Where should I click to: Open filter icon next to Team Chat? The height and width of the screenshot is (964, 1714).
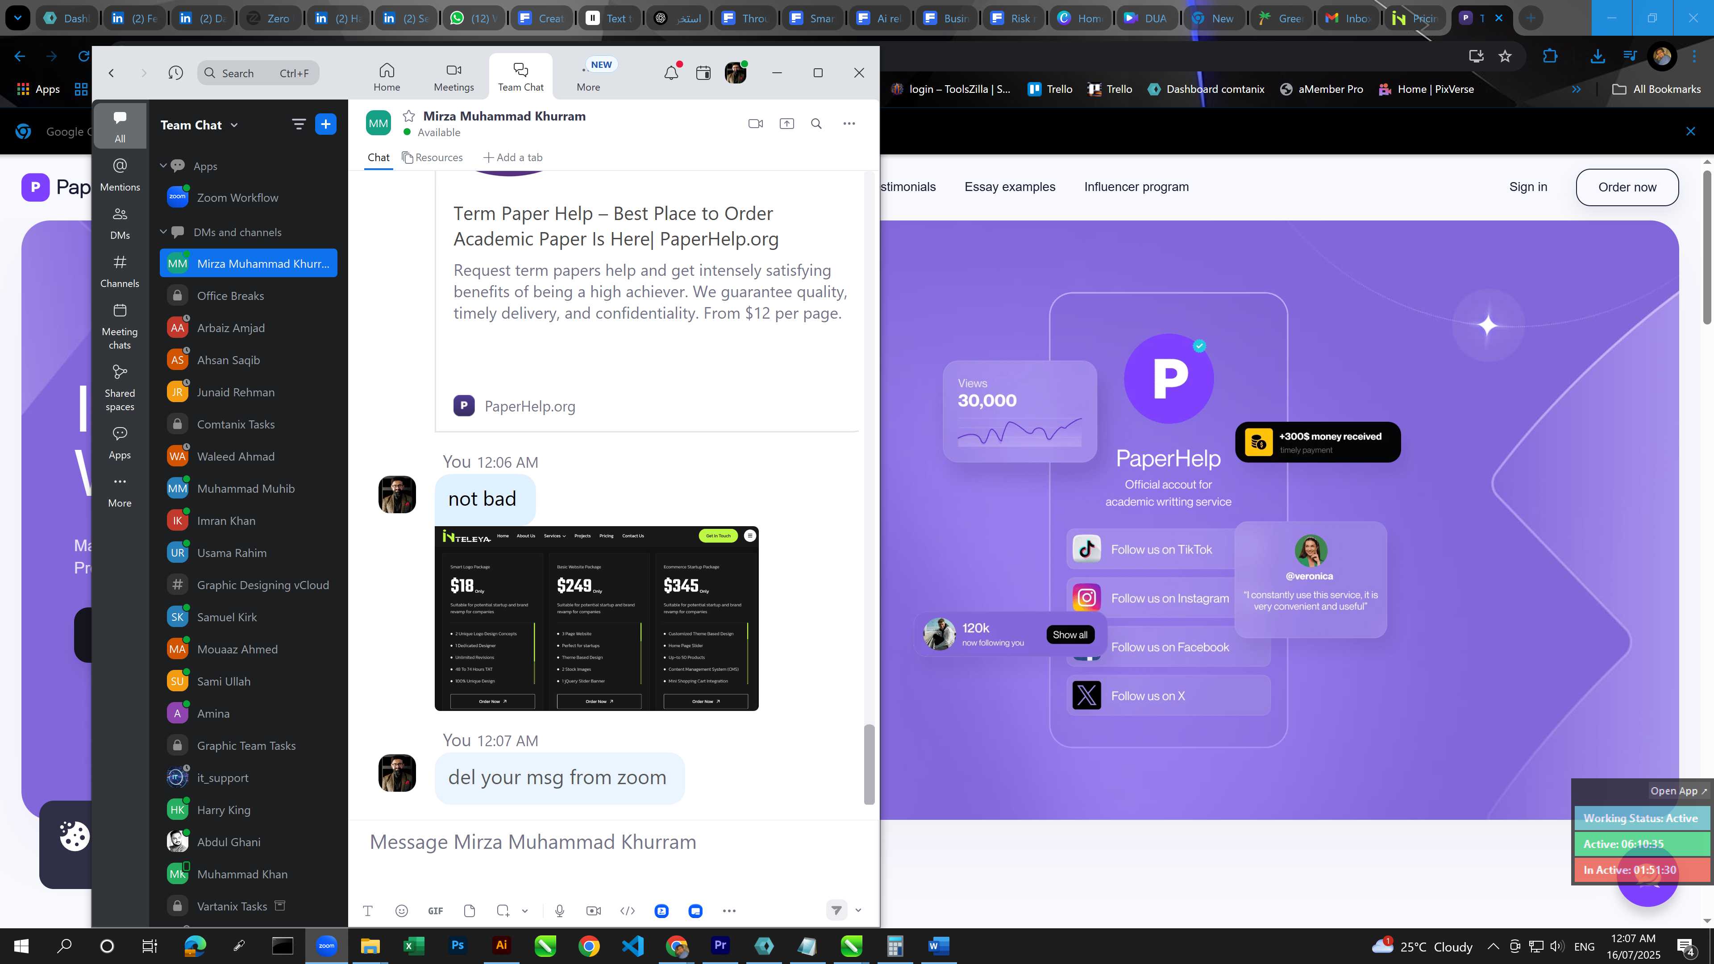point(299,125)
